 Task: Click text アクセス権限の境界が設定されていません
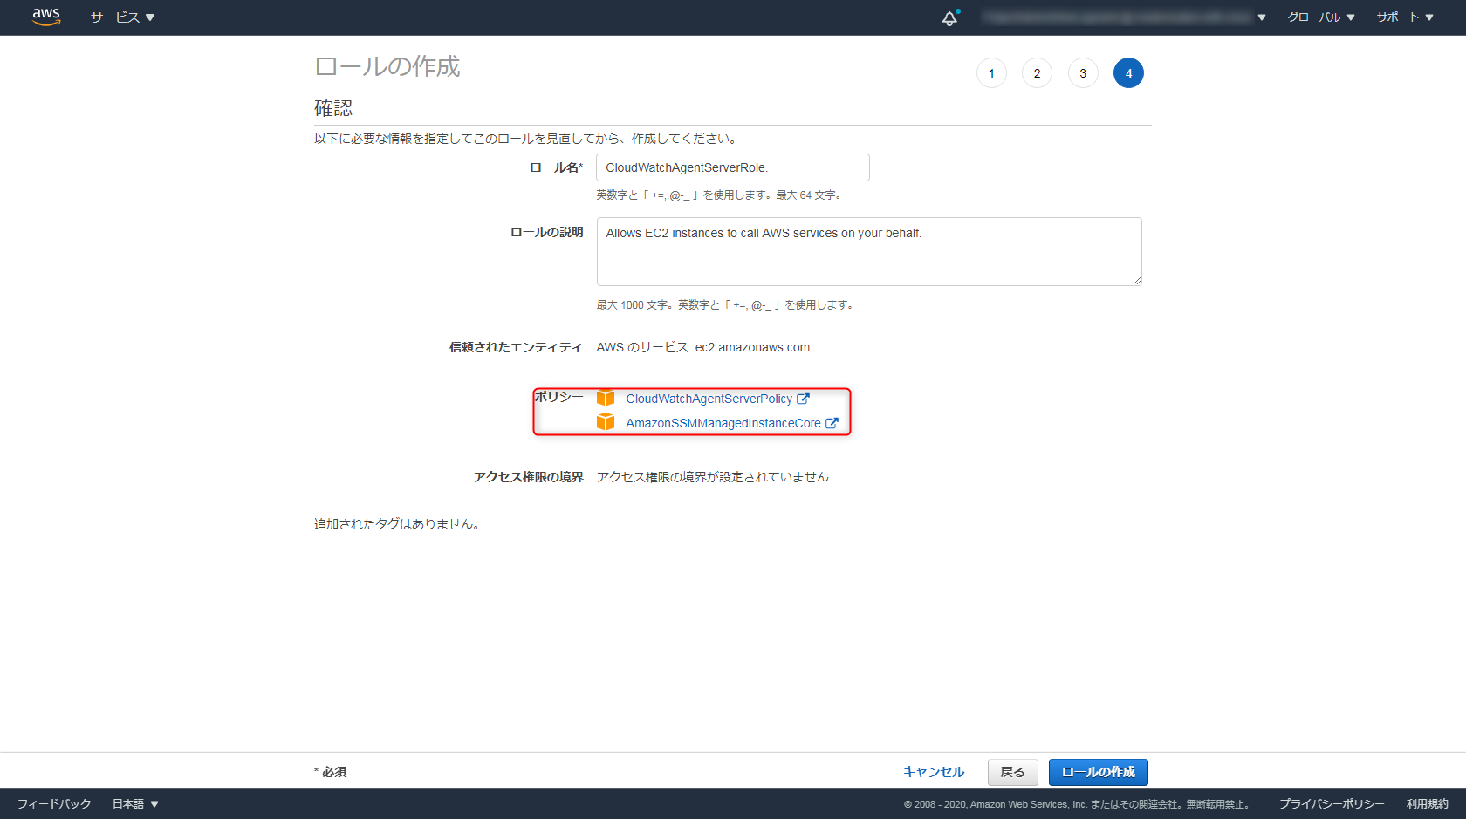point(712,477)
